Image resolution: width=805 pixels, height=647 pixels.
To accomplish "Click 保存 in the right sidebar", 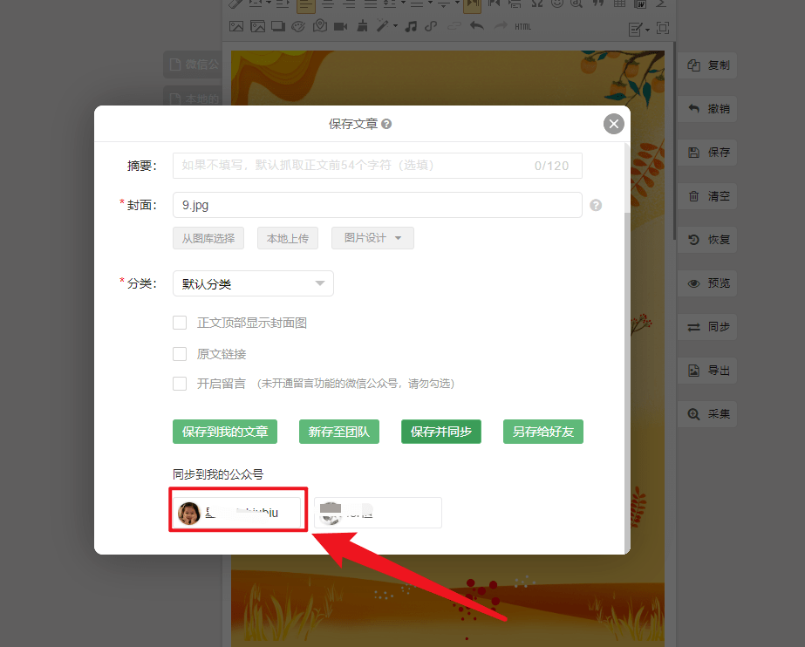I will click(x=707, y=153).
